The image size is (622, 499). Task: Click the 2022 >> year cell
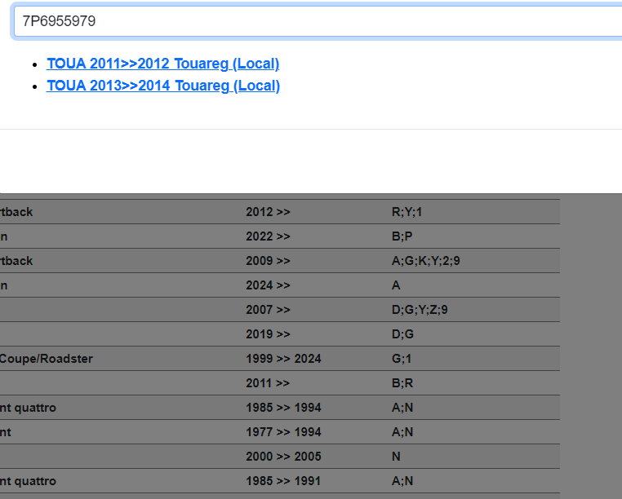click(x=268, y=236)
